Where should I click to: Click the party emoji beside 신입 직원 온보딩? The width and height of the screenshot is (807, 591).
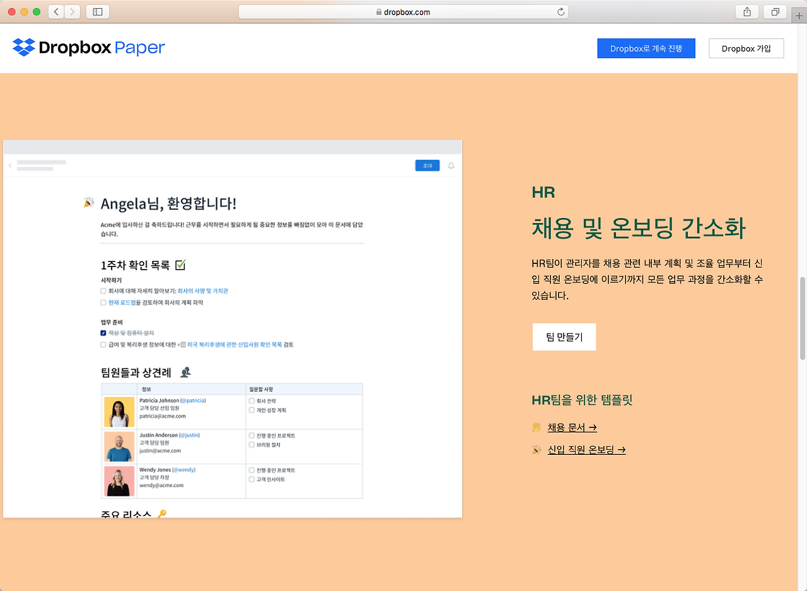[537, 450]
